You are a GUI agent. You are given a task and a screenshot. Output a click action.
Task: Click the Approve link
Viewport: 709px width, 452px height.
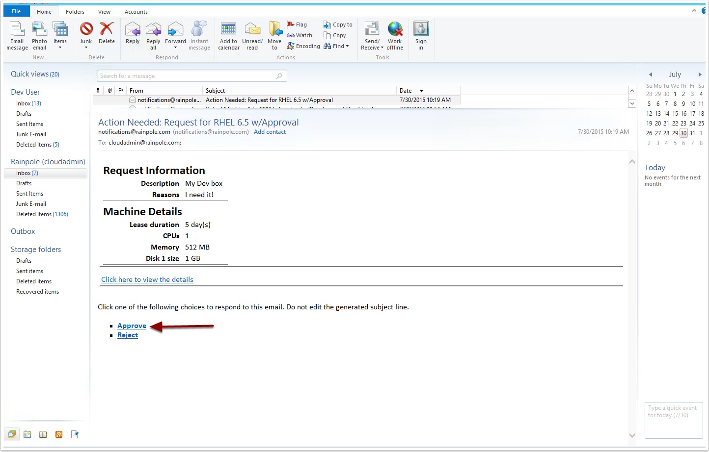(x=132, y=326)
